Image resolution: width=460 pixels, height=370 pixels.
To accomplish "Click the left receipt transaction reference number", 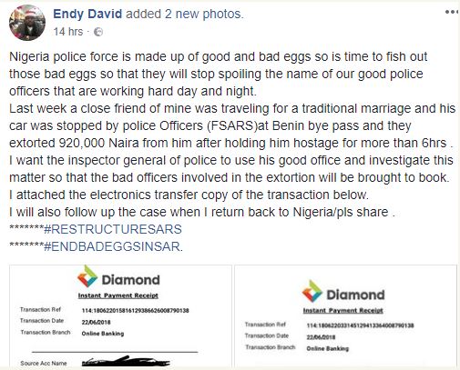I will click(136, 310).
